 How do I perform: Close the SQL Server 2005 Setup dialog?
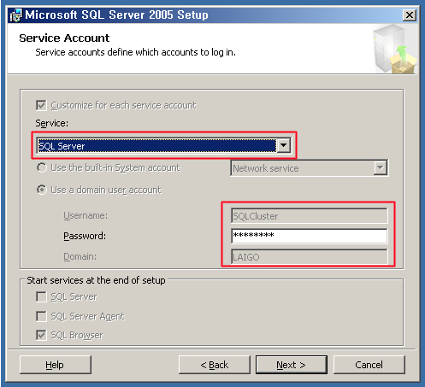click(x=410, y=15)
